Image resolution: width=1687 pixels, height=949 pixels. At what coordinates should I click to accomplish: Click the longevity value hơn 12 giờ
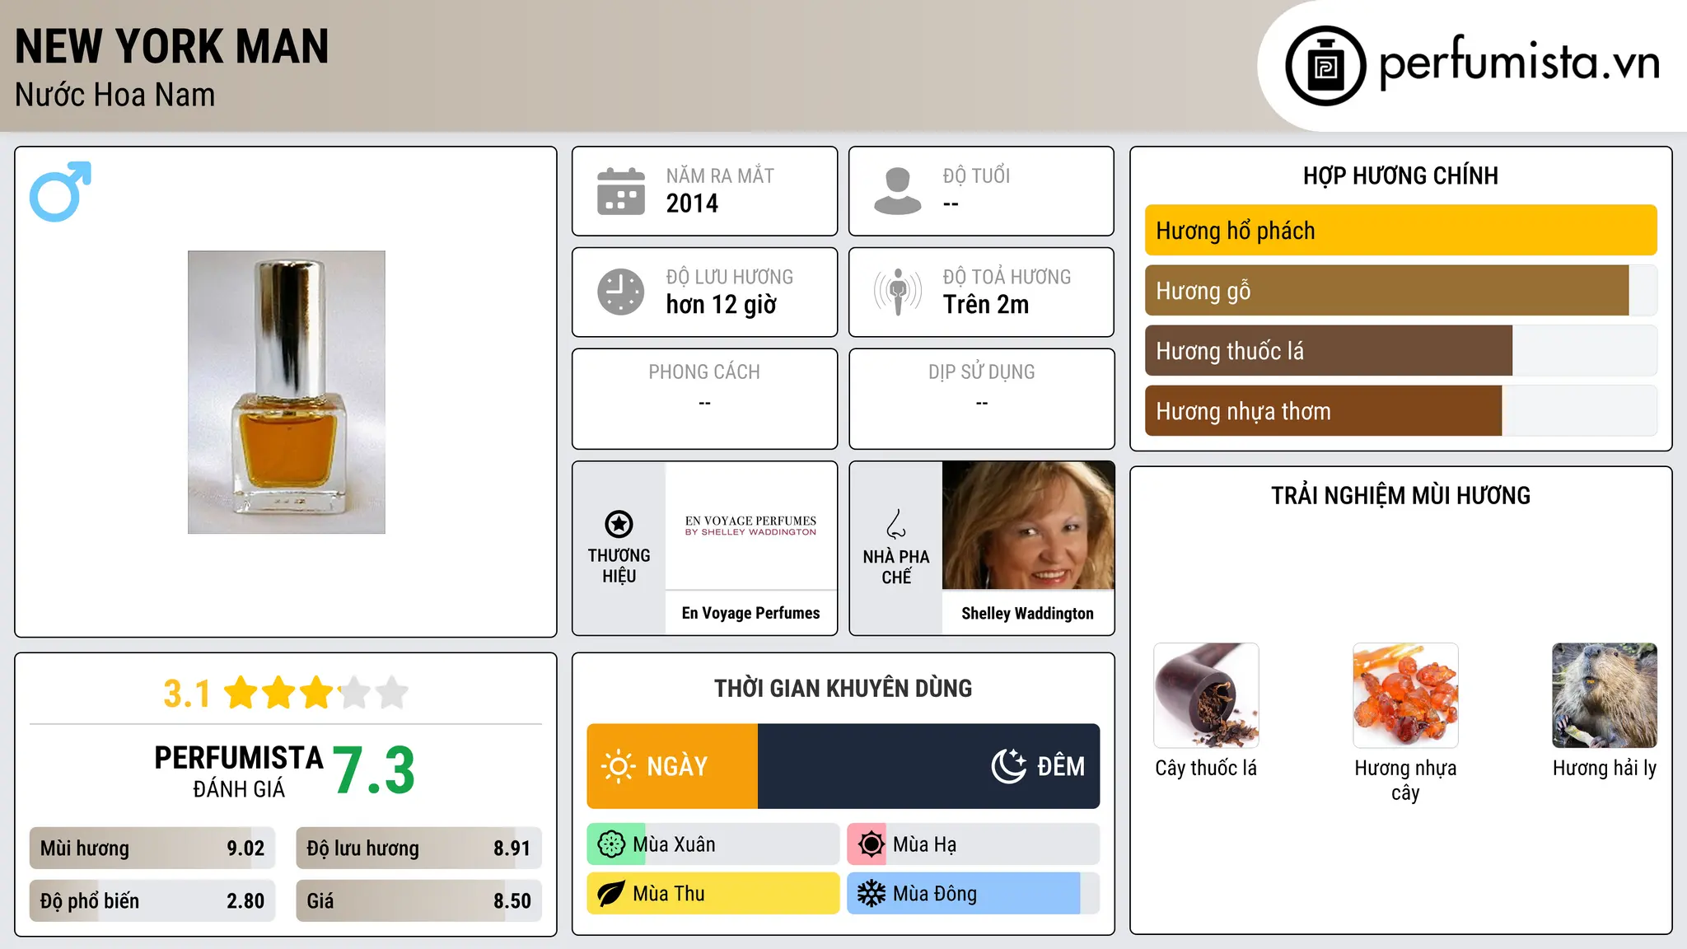722,305
